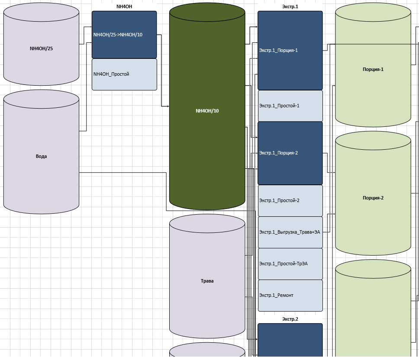Click the Экстр.2 header label
Screen dimensions: 419x357
(x=290, y=319)
